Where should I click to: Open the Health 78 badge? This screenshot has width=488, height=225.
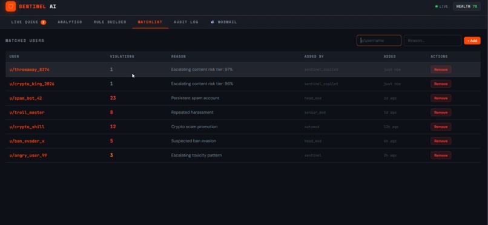point(467,6)
